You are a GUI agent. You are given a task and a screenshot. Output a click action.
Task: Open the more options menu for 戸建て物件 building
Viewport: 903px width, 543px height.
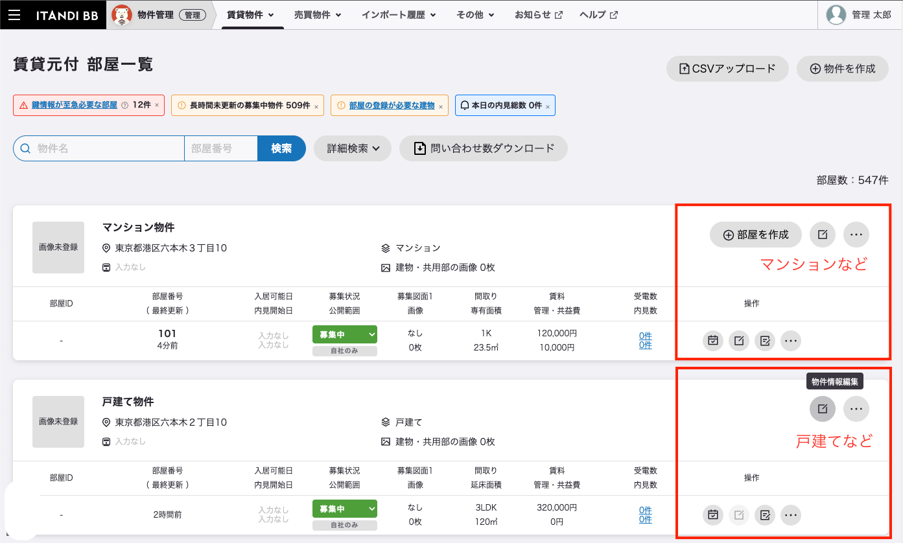pyautogui.click(x=856, y=409)
